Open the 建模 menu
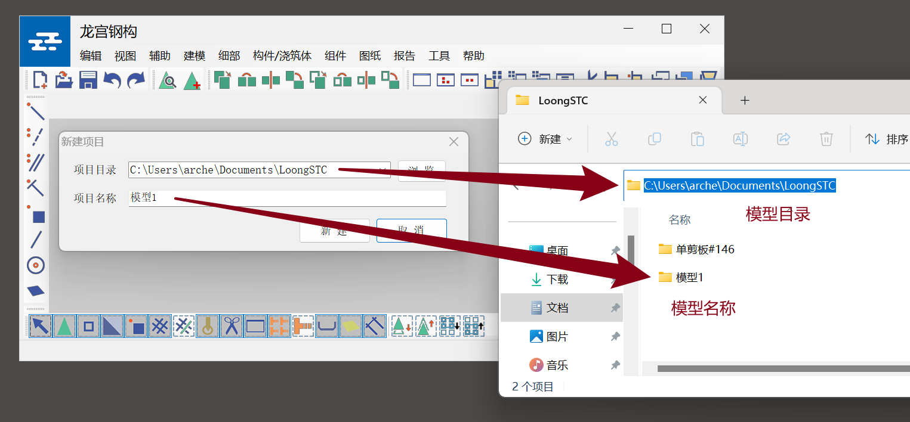Viewport: 910px width, 422px height. coord(195,56)
